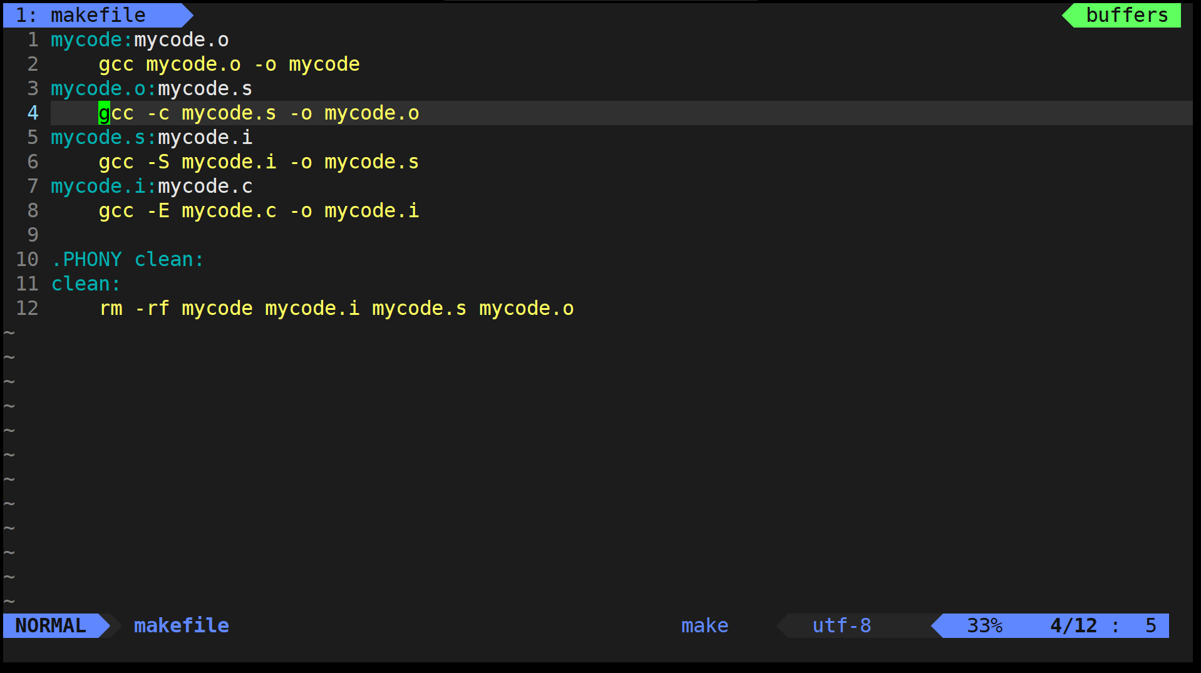Click '.PHONY' on line 10
1201x673 pixels.
86,259
